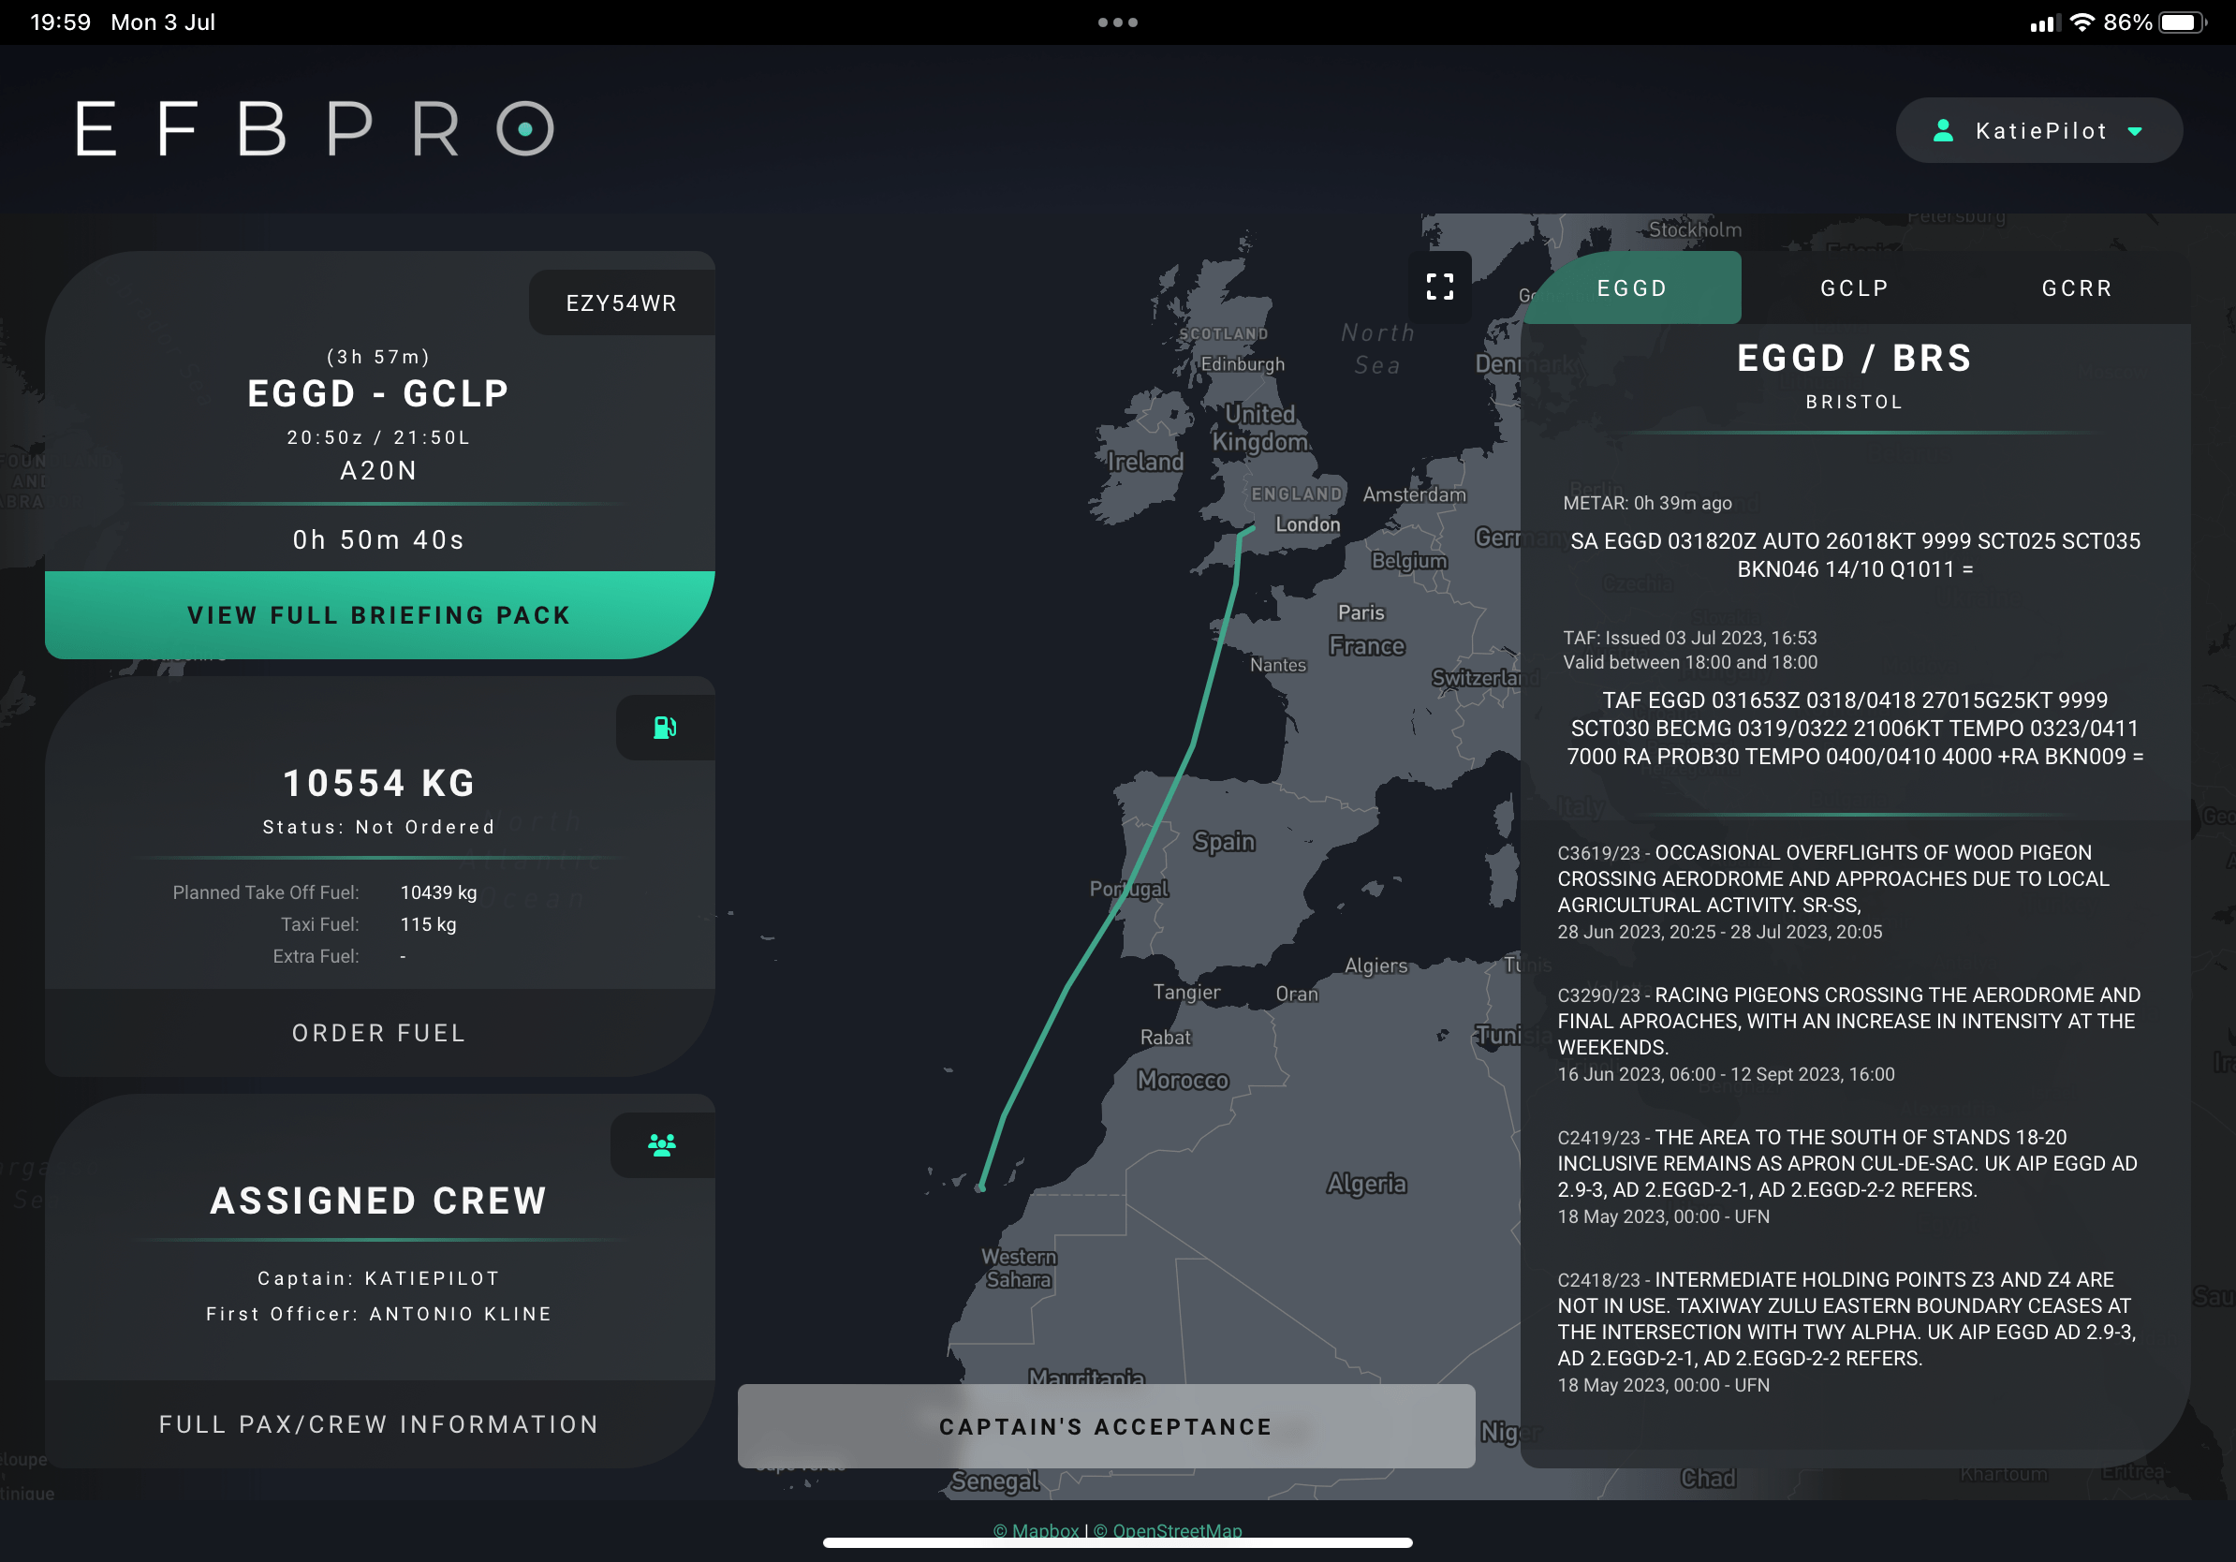The height and width of the screenshot is (1562, 2236).
Task: Click the crew members icon on Assigned Crew card
Action: coord(661,1143)
